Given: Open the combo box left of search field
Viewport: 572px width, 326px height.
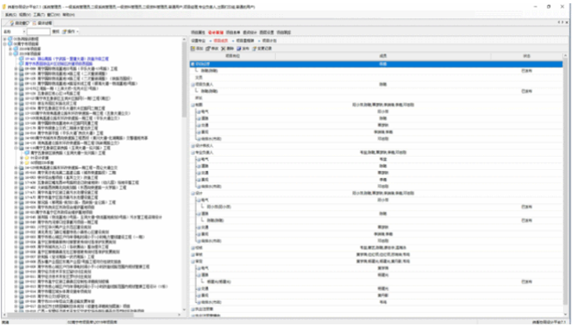Looking at the screenshot, I should [x=14, y=32].
